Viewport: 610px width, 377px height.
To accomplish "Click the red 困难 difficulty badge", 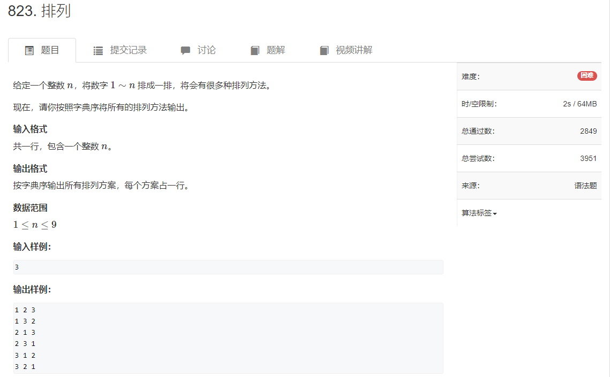I will [x=586, y=75].
